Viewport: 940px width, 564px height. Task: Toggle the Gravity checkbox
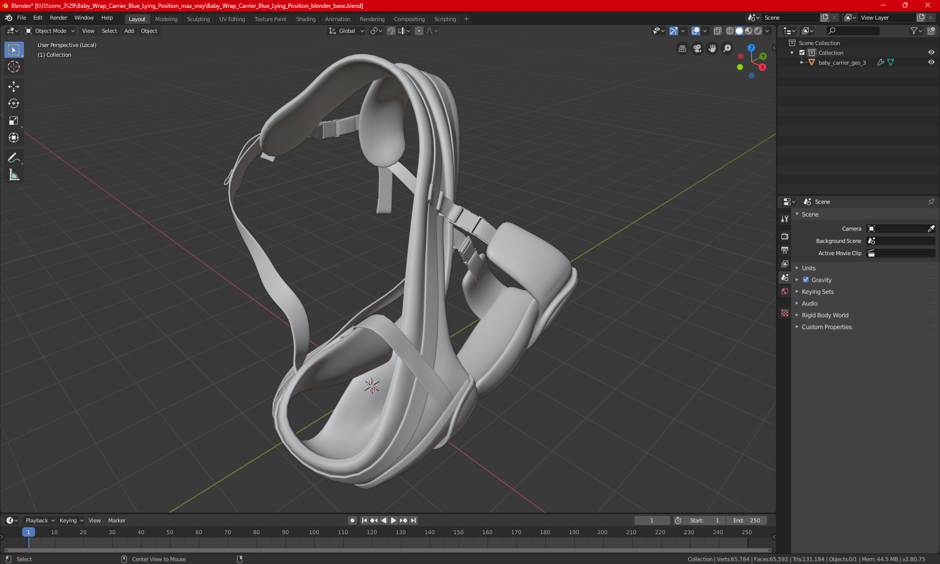coord(806,280)
